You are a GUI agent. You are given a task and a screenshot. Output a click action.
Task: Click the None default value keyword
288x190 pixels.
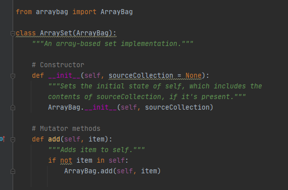click(193, 75)
